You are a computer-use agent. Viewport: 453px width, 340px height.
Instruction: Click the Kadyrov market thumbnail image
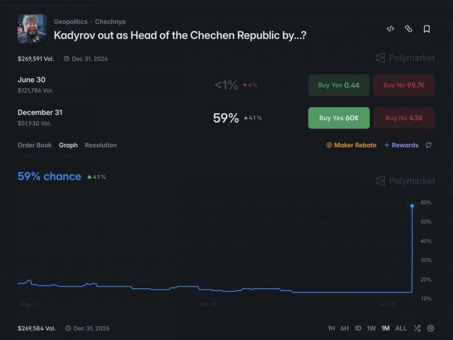[32, 29]
